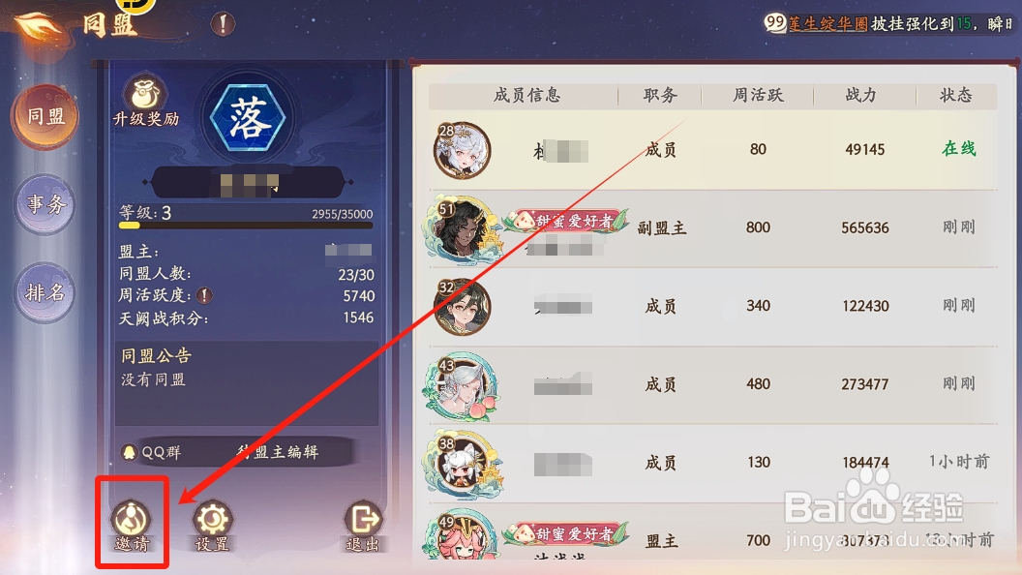Viewport: 1022px width, 575px height.
Task: Click the 退出 exit alliance icon
Action: 363,527
